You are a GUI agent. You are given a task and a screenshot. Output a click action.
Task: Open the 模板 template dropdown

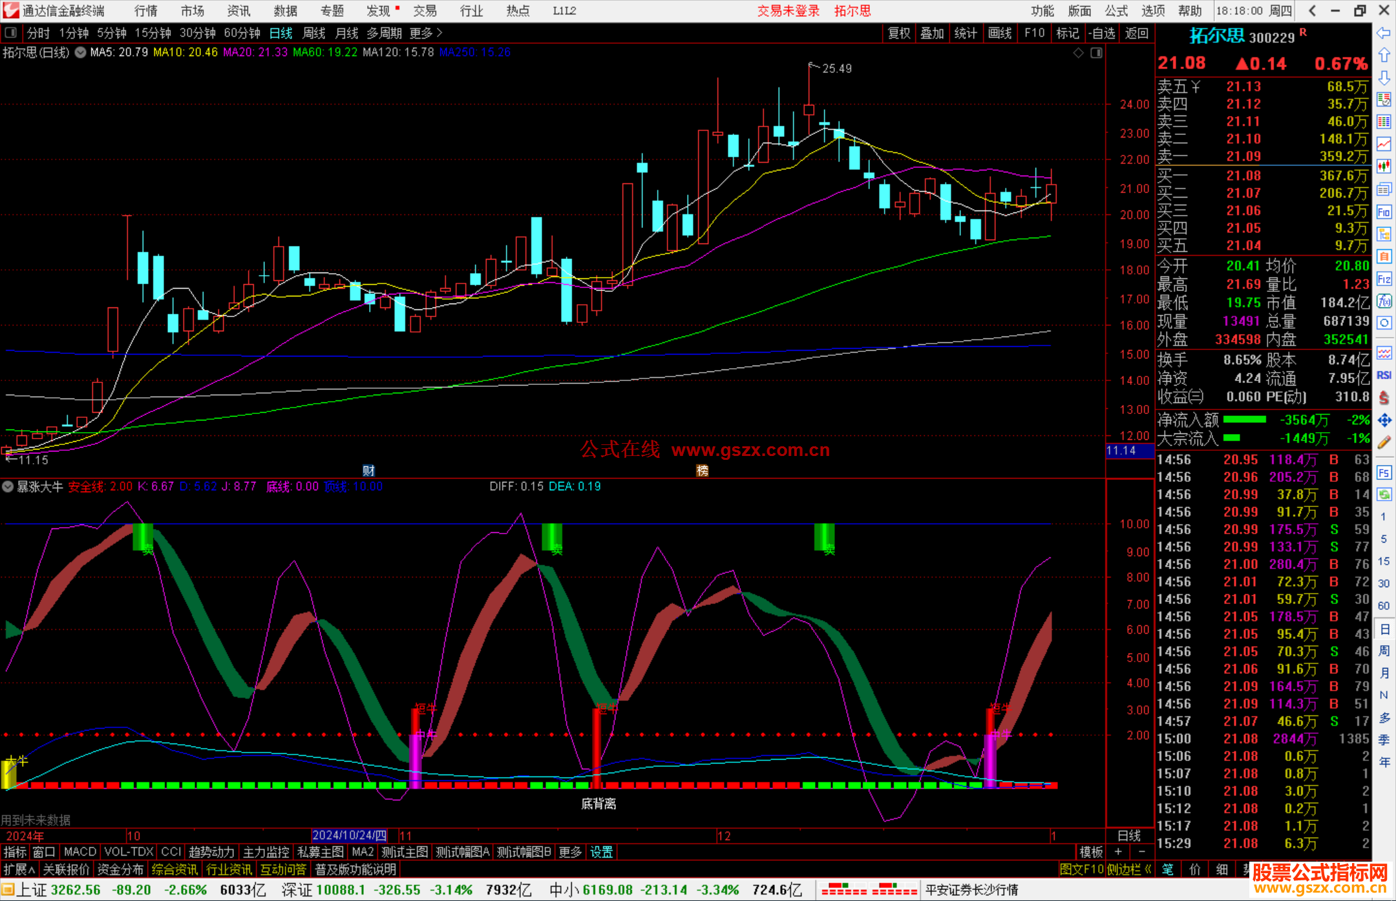(x=1091, y=852)
